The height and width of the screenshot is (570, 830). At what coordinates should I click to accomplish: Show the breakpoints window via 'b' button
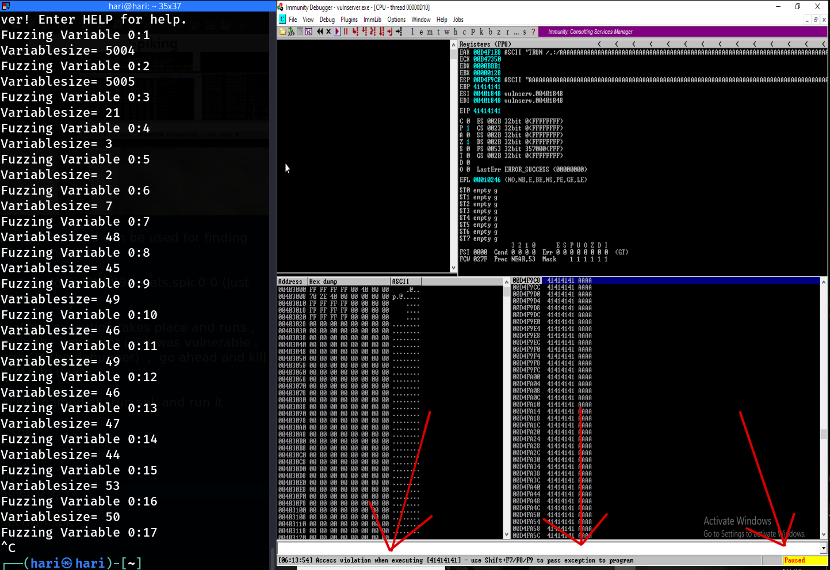point(490,32)
